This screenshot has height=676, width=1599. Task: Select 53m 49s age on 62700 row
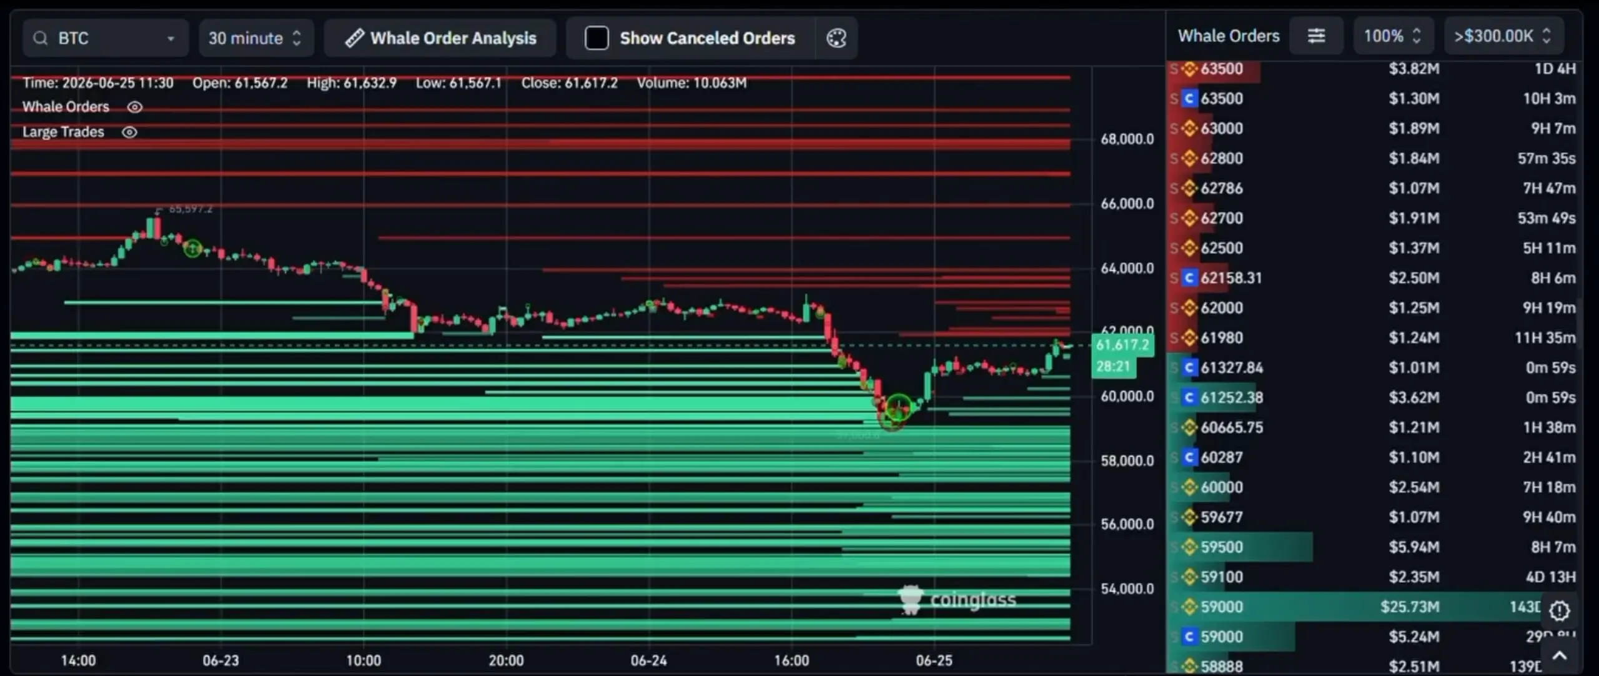(x=1547, y=219)
